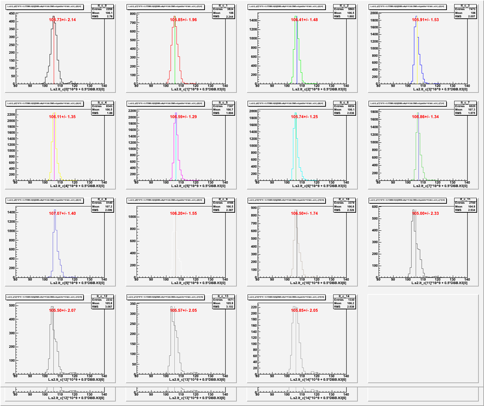484x406 pixels.
Task: Select the lt_c_10 stats box title
Action: [x=344, y=199]
